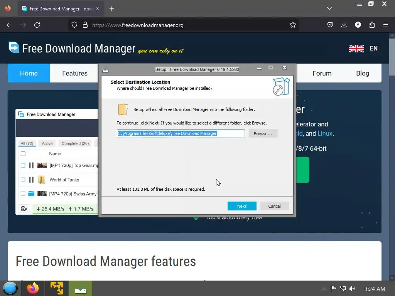Open the Save to Pocket icon

330,25
